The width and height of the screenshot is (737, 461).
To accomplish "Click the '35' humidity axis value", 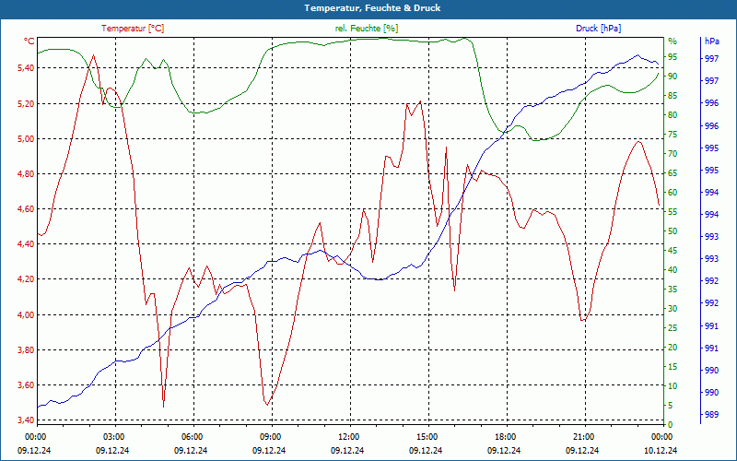I will pyautogui.click(x=673, y=290).
